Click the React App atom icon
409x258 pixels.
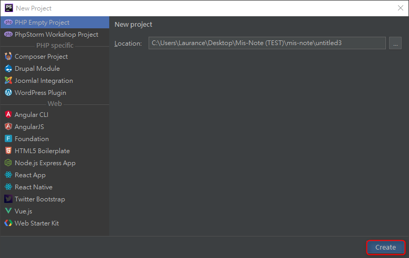(x=8, y=175)
